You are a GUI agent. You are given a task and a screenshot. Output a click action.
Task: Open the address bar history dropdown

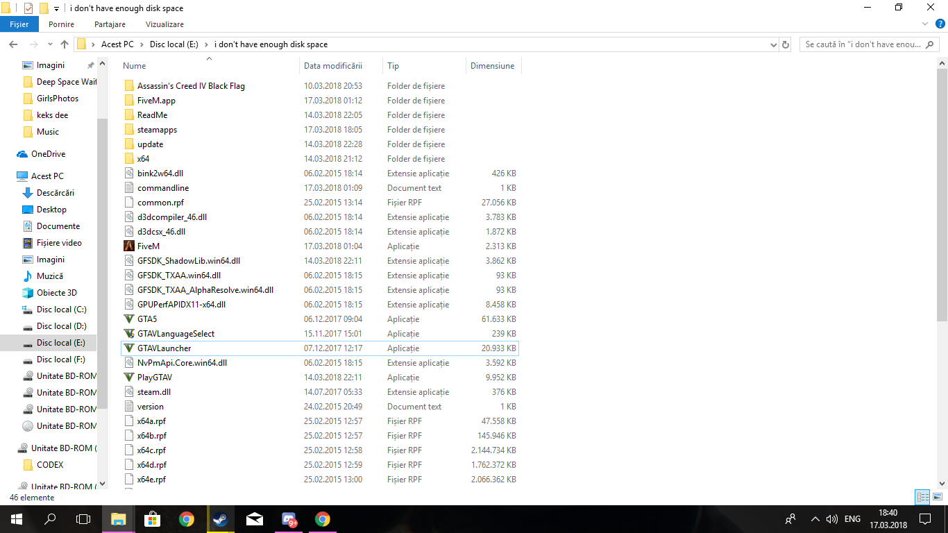click(774, 44)
